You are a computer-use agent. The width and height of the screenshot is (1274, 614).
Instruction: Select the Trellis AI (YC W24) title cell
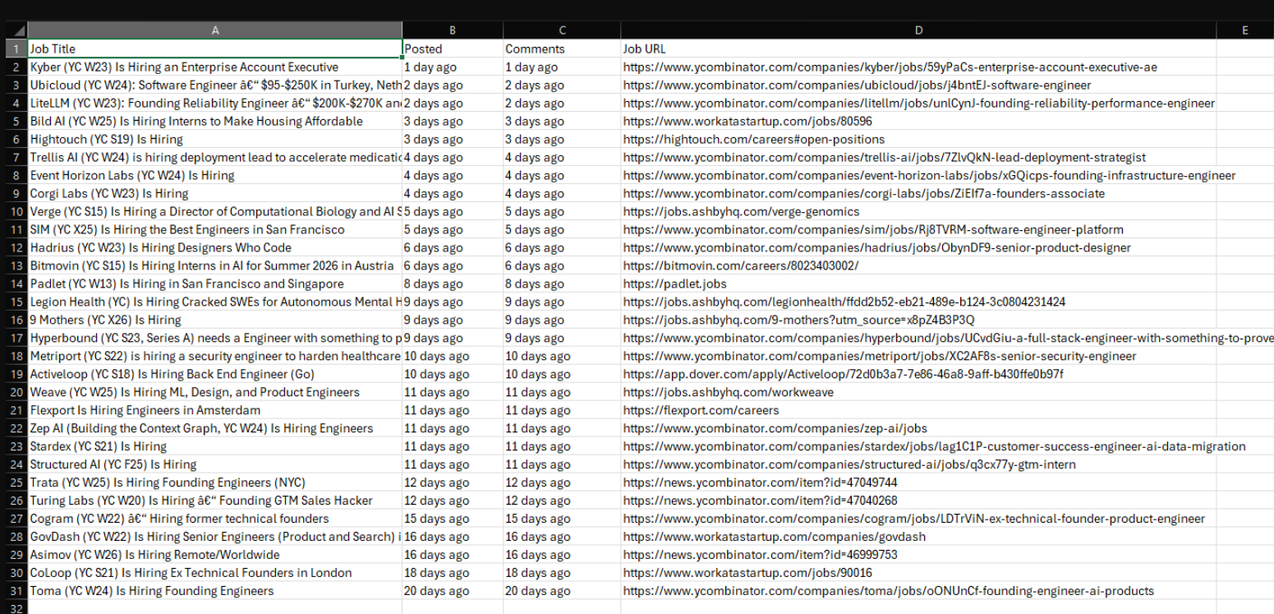tap(215, 157)
